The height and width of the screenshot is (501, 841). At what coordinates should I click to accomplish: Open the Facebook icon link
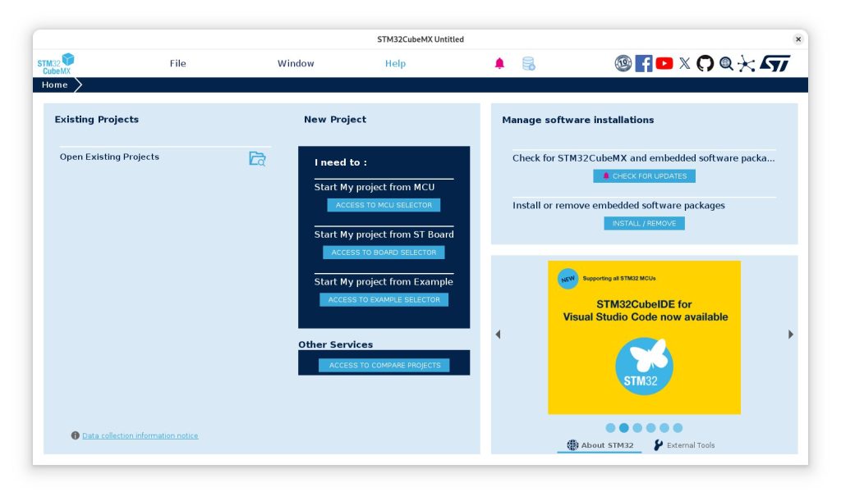pos(644,64)
